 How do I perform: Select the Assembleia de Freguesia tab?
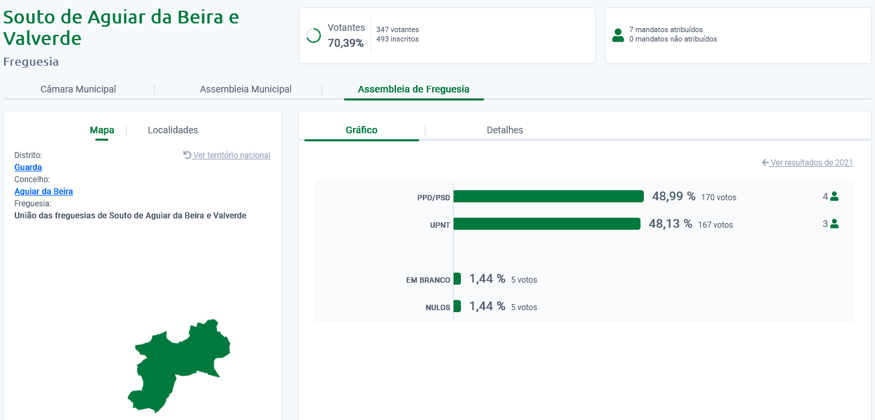(x=413, y=89)
